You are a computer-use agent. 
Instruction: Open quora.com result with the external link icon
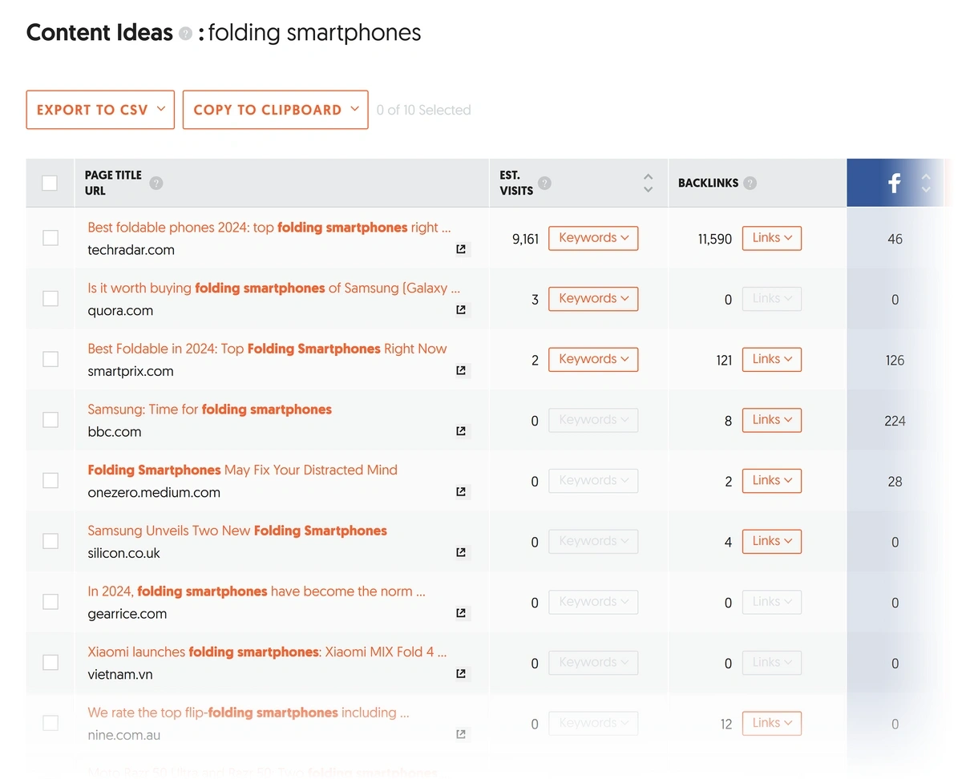point(461,310)
